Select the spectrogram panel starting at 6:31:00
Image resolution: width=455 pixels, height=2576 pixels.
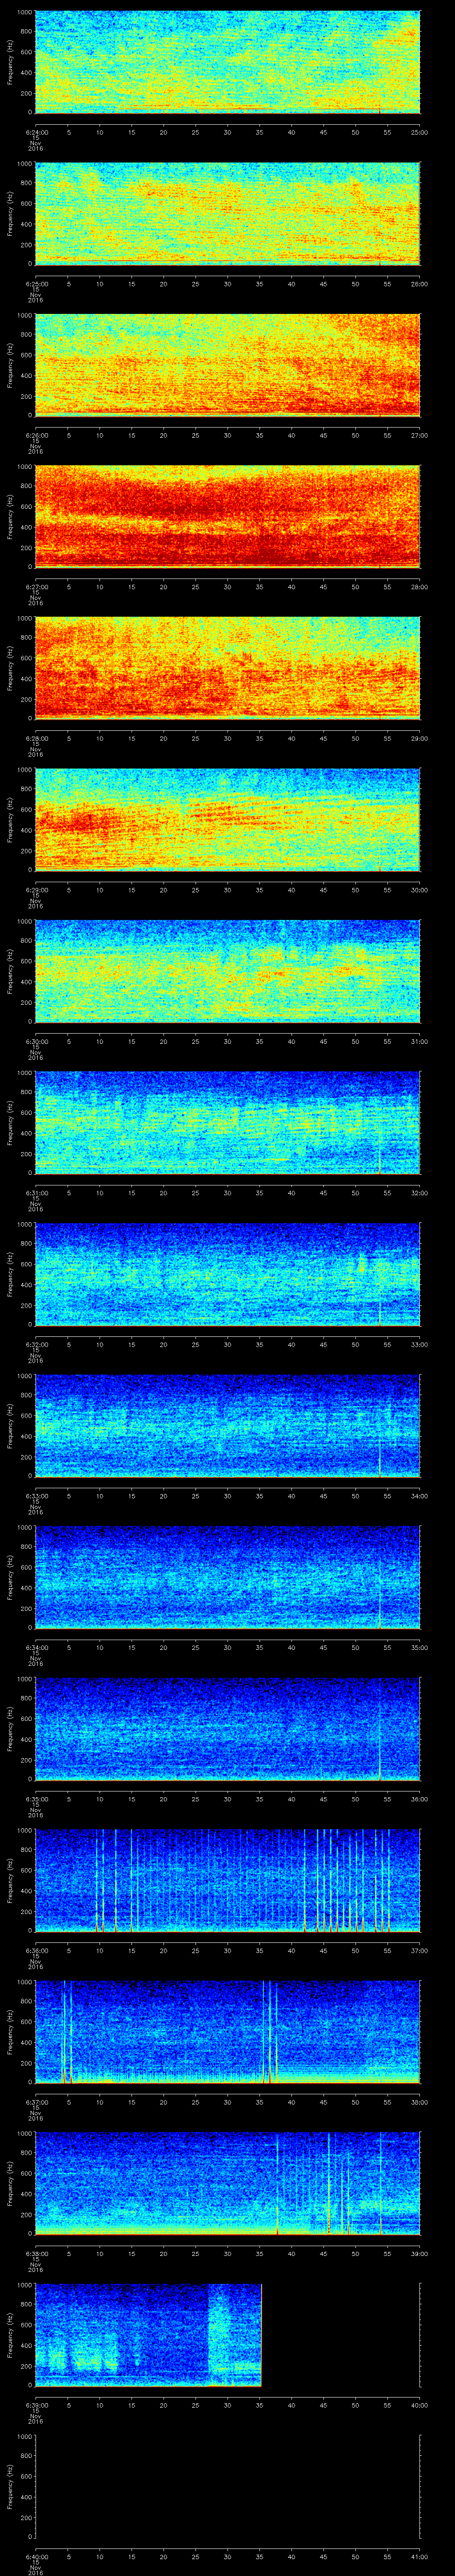(x=227, y=1123)
